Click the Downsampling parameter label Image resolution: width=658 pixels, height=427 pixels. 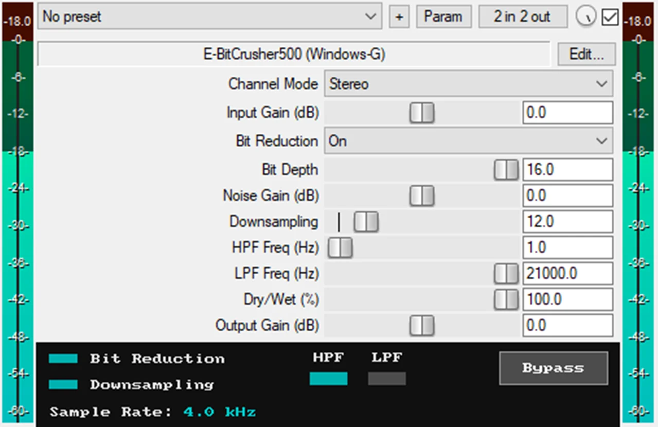[x=274, y=222]
